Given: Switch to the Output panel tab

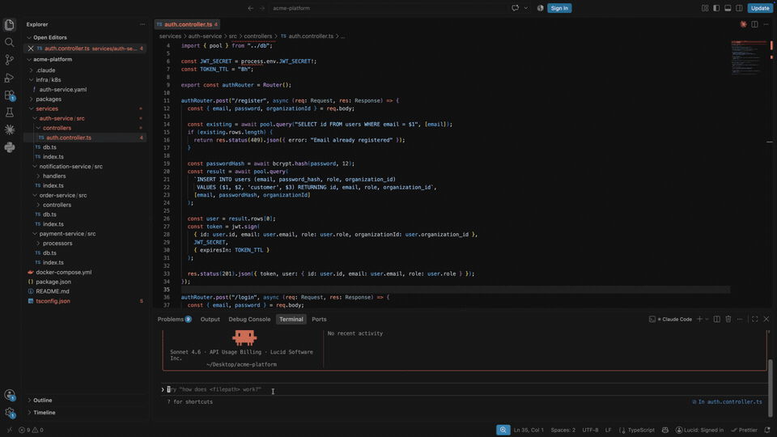Looking at the screenshot, I should tap(210, 319).
